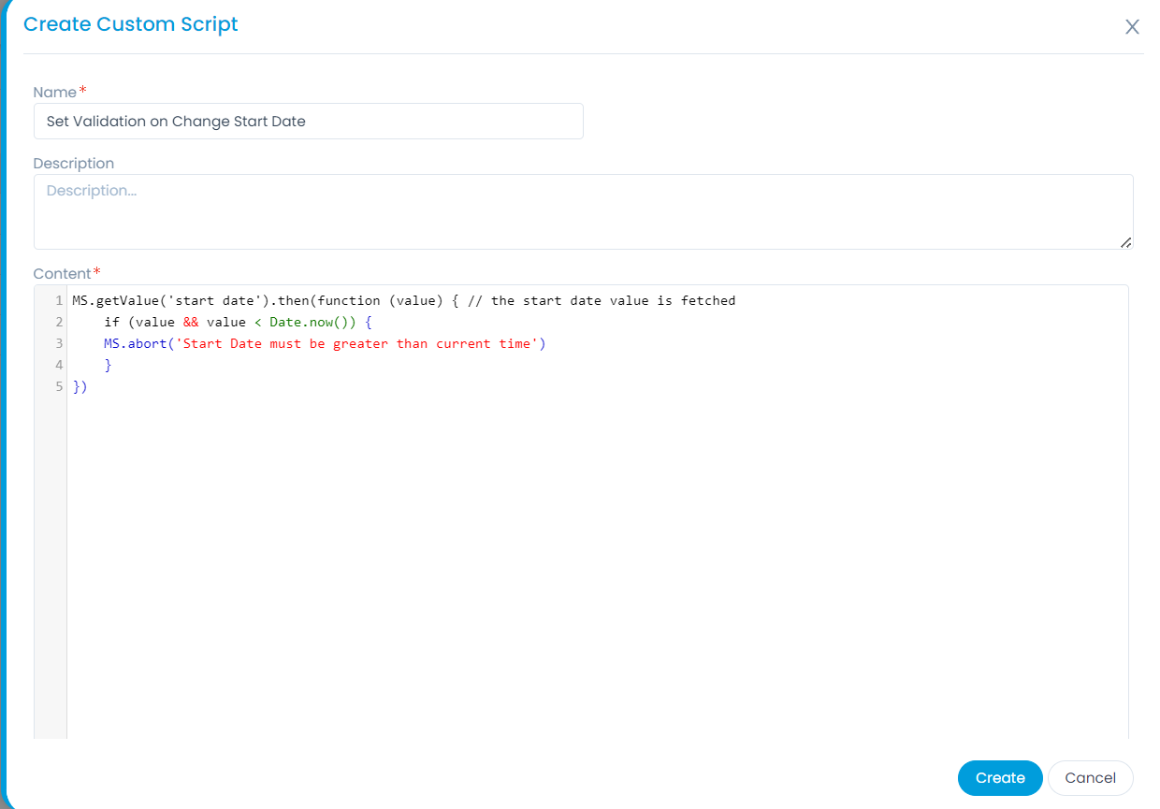
Task: Select line number 3 in the gutter
Action: [x=59, y=343]
